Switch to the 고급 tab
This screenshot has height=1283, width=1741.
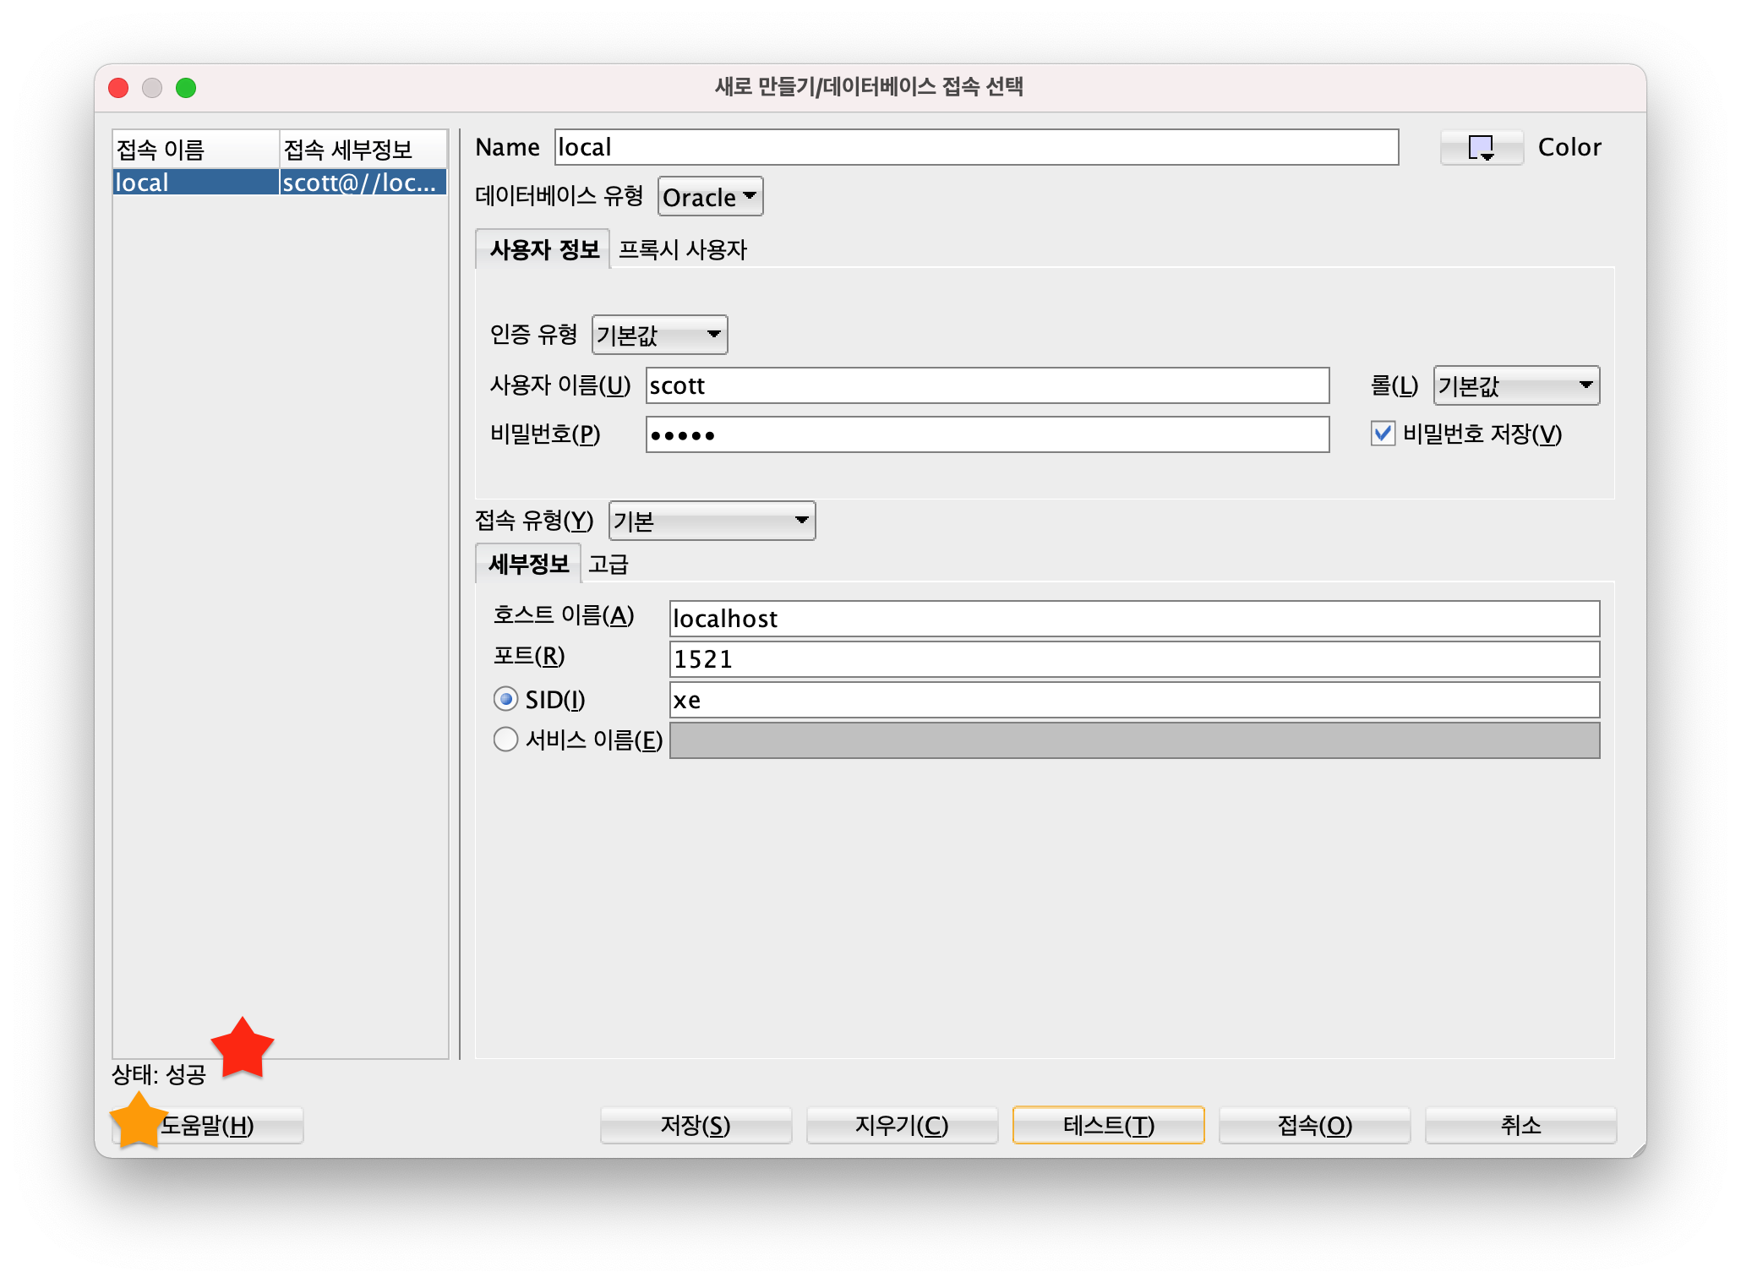[609, 564]
